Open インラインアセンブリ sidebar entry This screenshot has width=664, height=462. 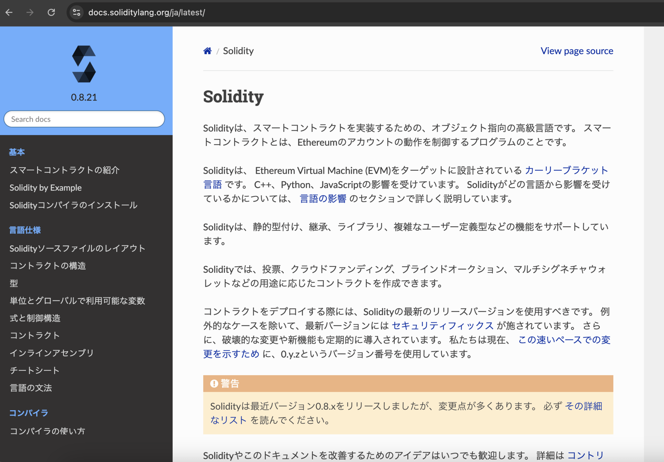(x=52, y=353)
